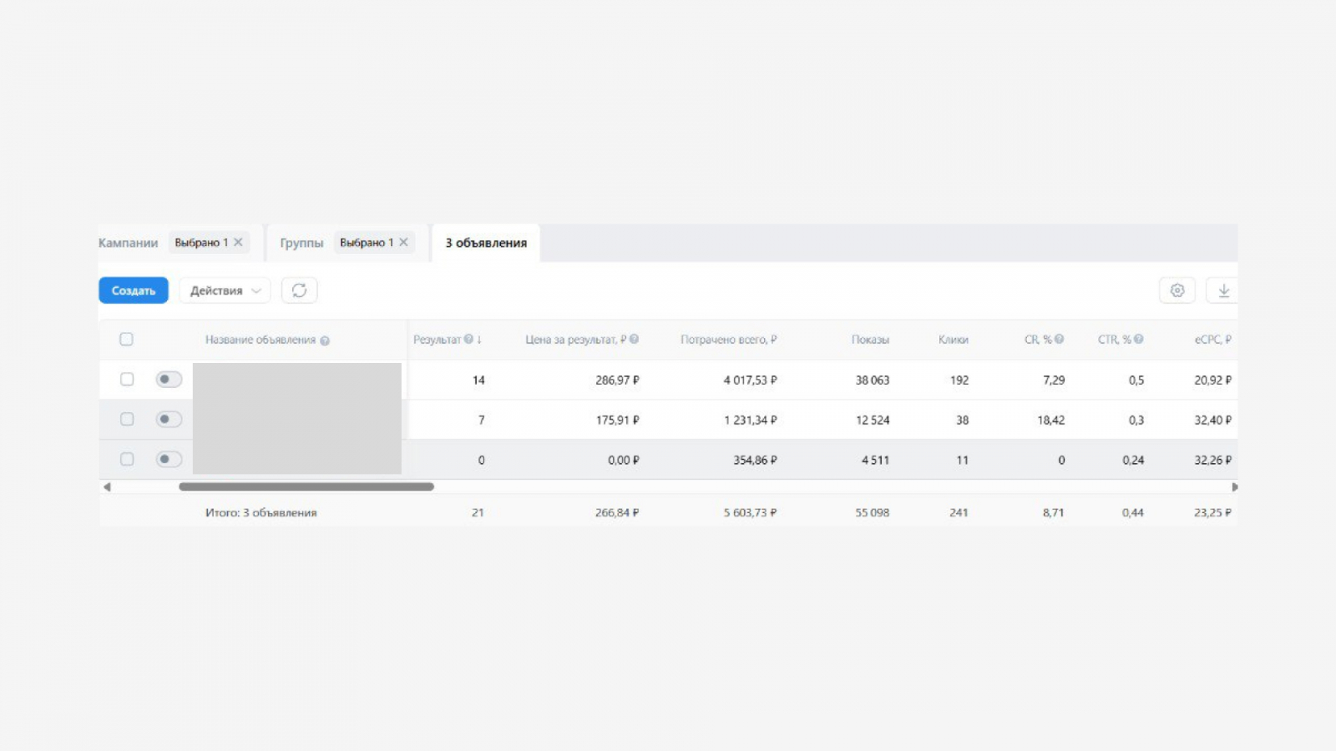
Task: Click the Итого: 3 объявления label
Action: 261,512
